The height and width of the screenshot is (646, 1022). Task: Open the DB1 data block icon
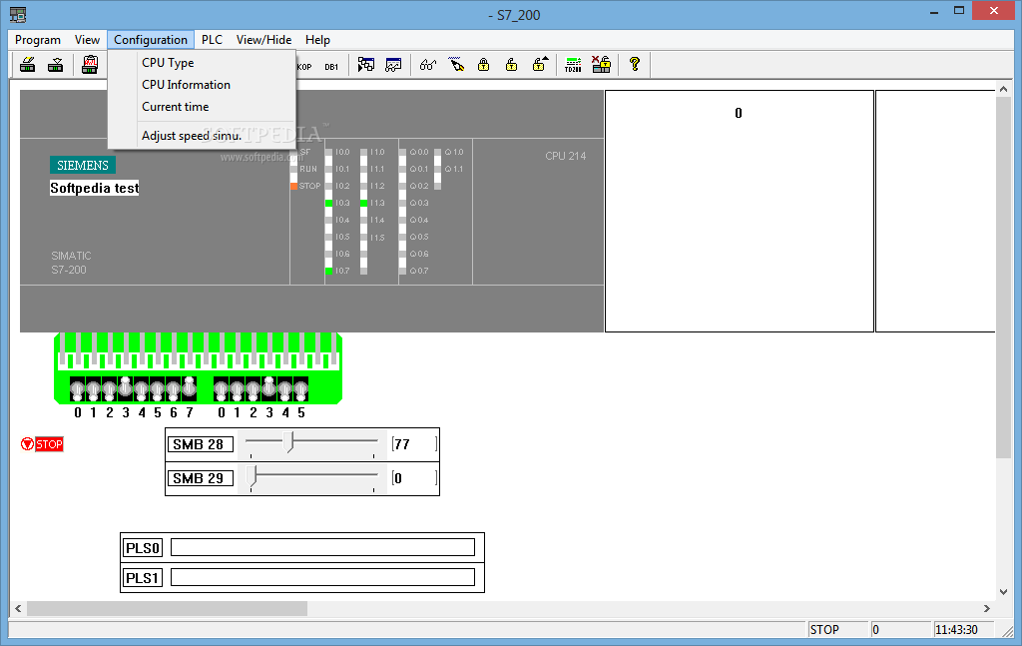click(331, 67)
